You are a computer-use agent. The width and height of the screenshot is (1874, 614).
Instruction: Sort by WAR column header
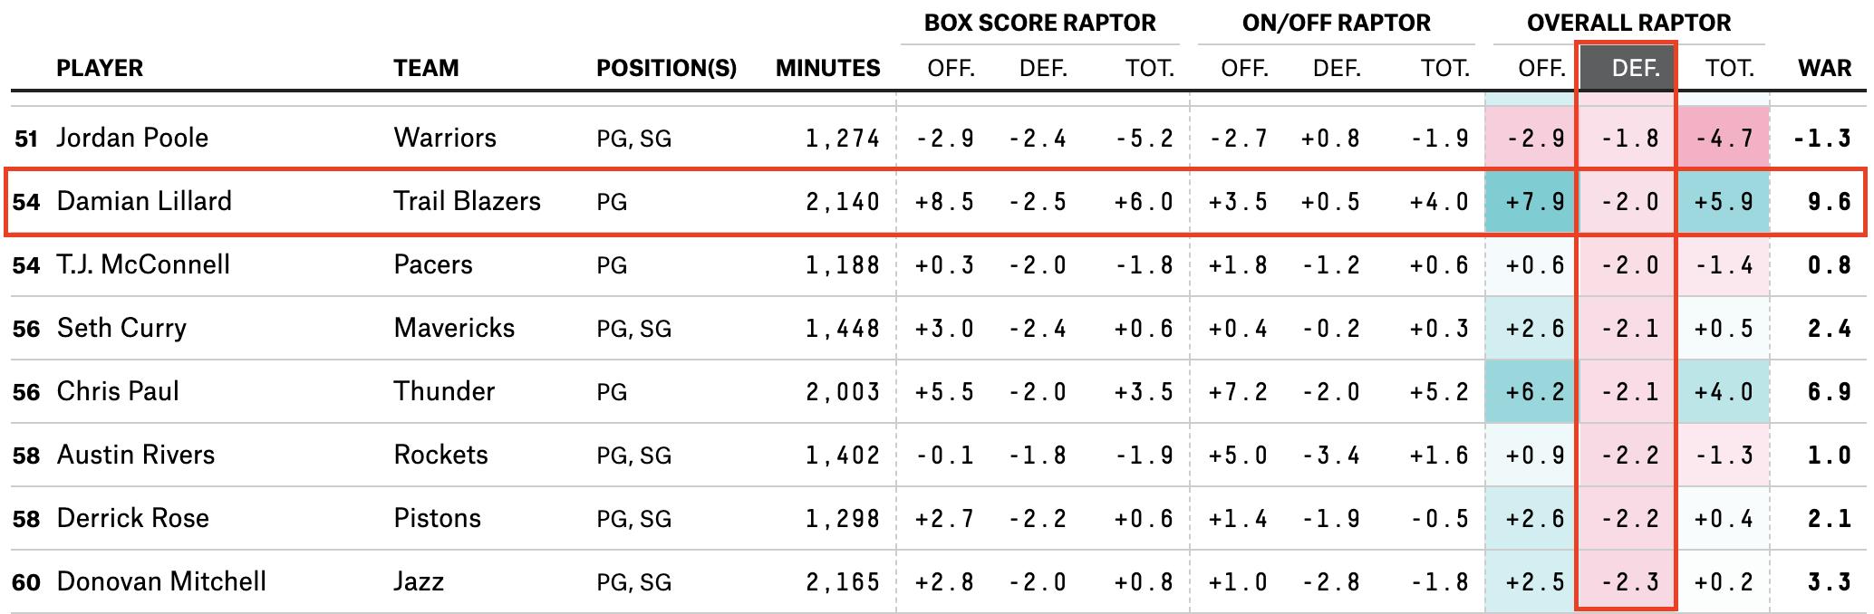point(1824,69)
